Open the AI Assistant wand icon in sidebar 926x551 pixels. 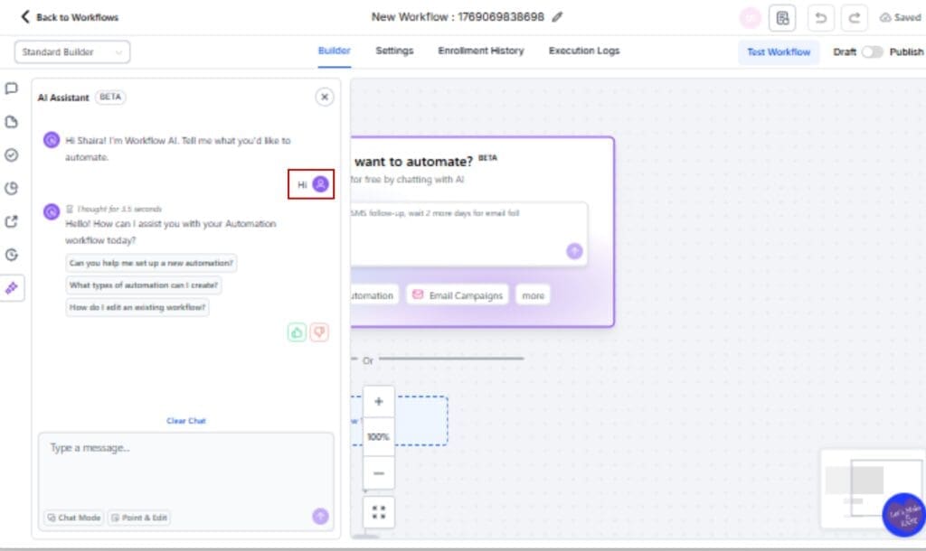point(12,289)
